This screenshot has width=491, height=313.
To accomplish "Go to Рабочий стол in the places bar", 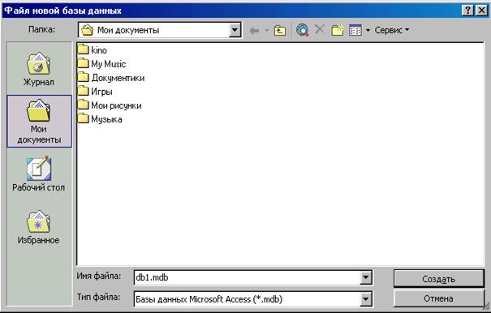I will (x=39, y=174).
